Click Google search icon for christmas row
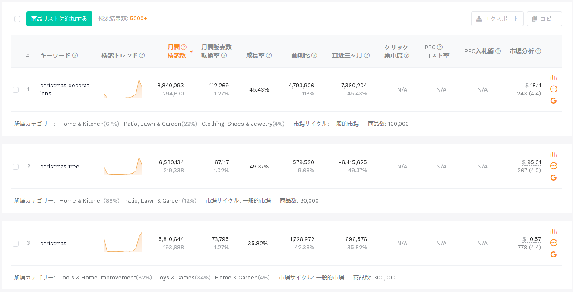The image size is (573, 292). [x=554, y=254]
